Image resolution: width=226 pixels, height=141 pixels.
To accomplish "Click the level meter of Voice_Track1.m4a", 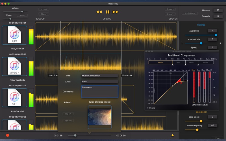I will (x=31, y=66).
